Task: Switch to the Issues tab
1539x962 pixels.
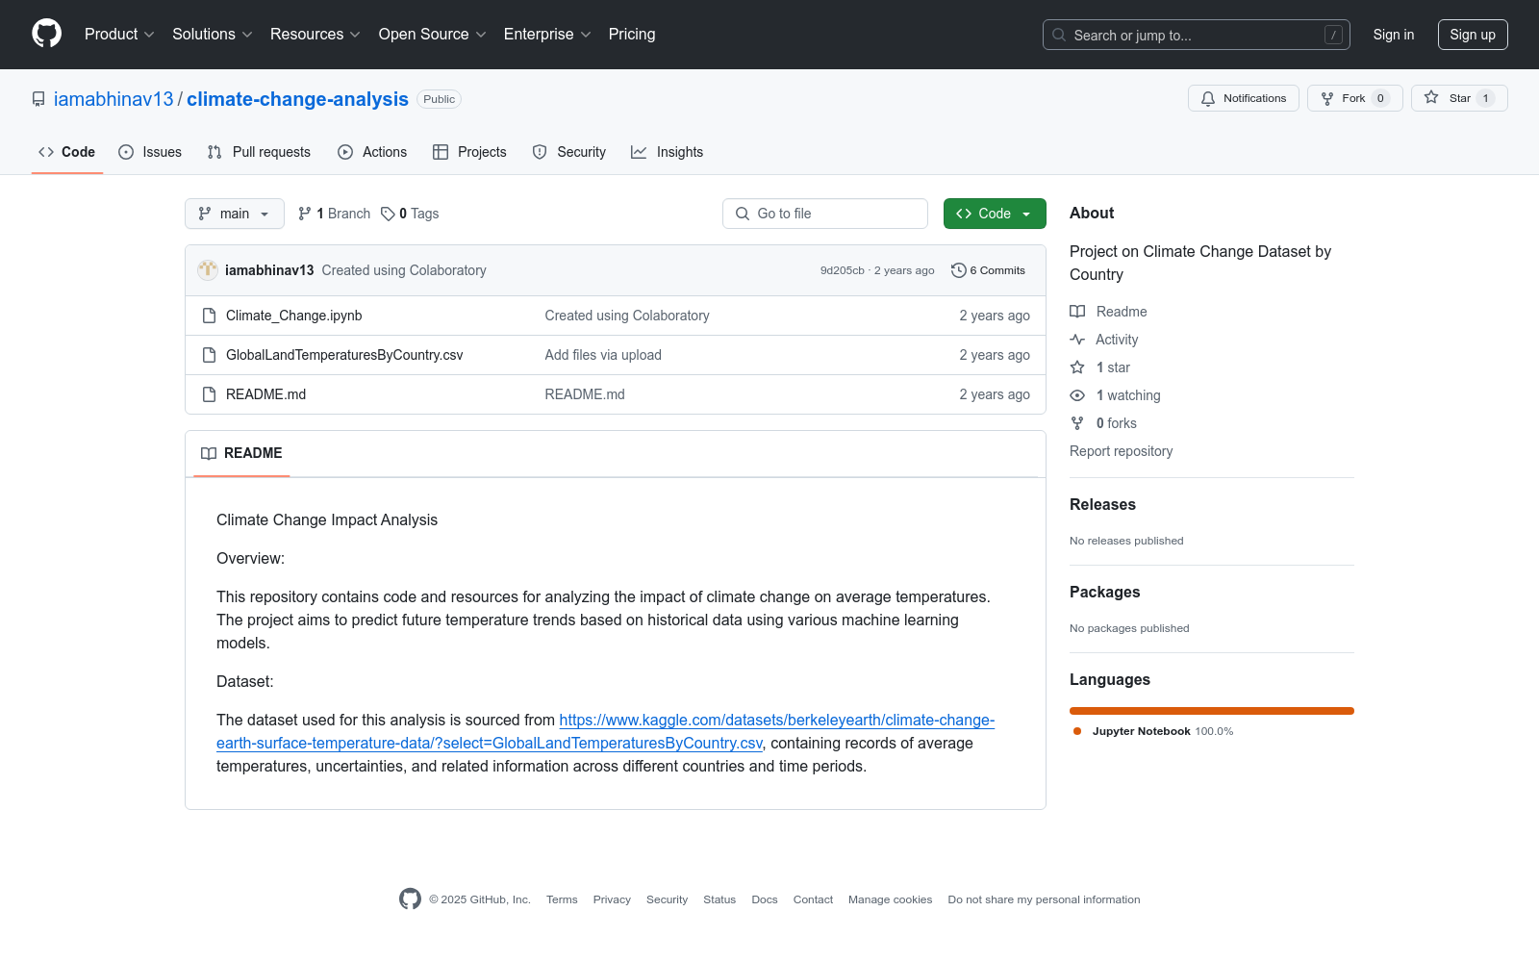Action: pos(150,152)
